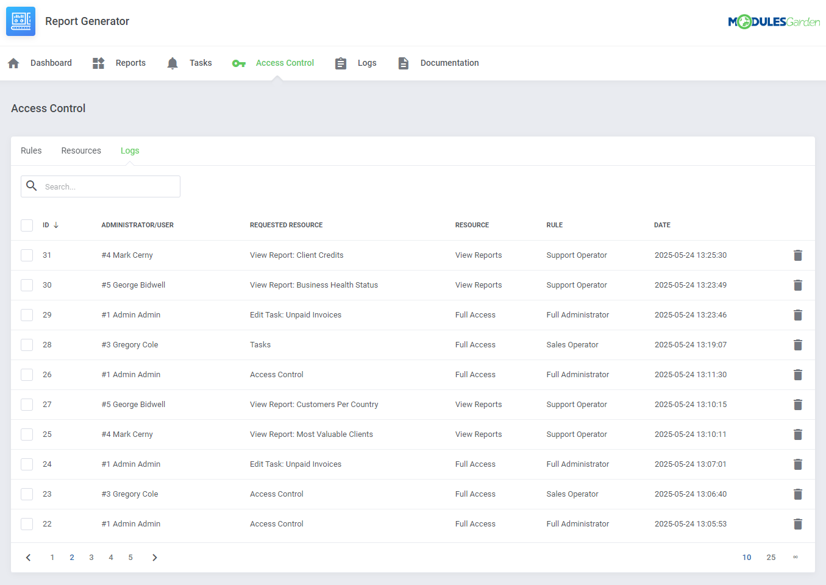Sort by ID column arrow

(x=56, y=225)
